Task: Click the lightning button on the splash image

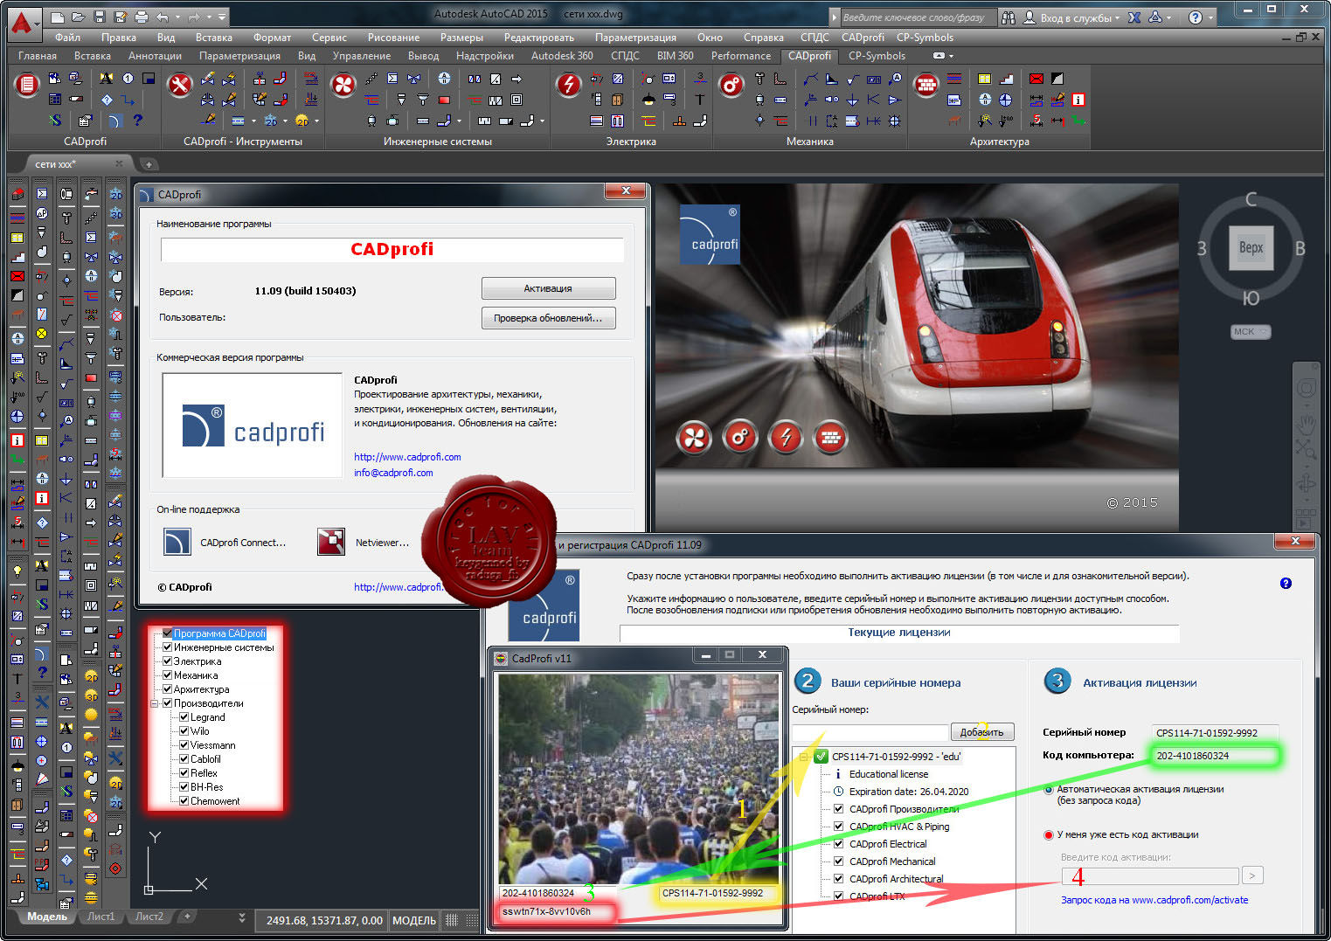Action: tap(785, 438)
